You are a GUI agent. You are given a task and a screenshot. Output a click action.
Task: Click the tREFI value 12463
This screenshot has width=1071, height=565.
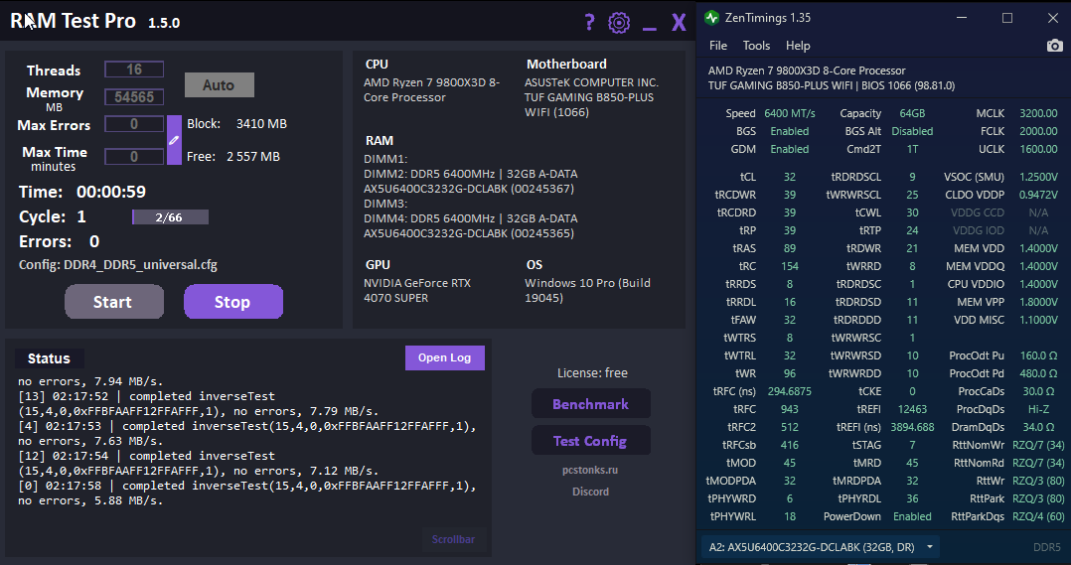[912, 409]
